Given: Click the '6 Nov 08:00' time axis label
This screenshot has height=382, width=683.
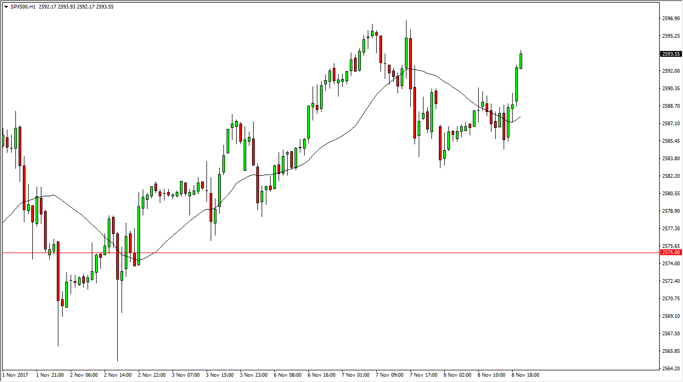Looking at the screenshot, I should tap(288, 375).
